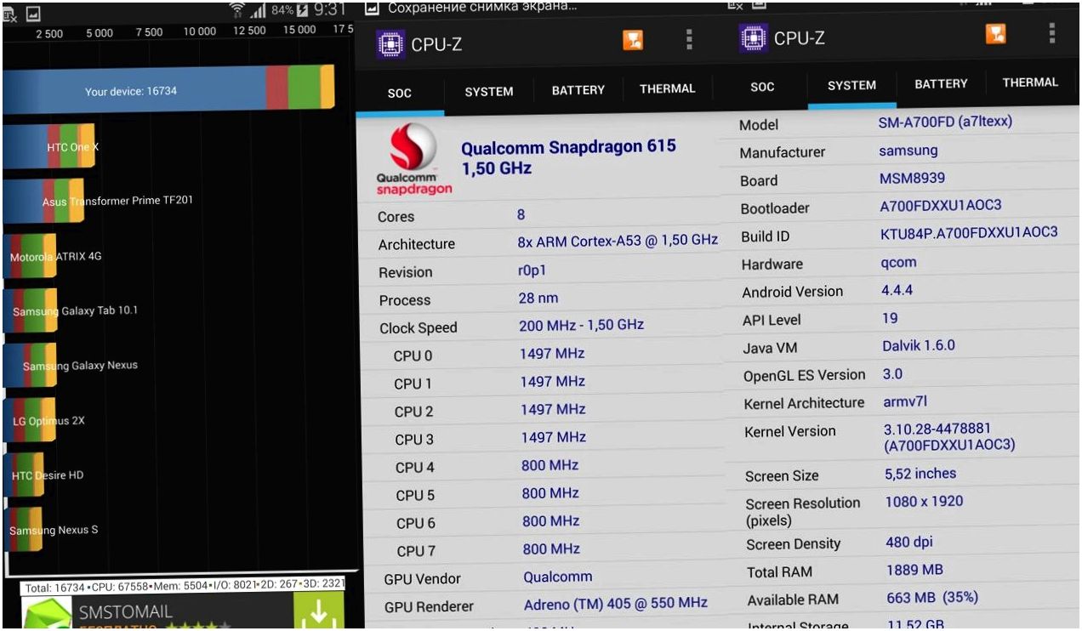Tap orange icon in CPU-Z bar above Model screen
Viewport: 1082px width, 631px height.
[996, 33]
